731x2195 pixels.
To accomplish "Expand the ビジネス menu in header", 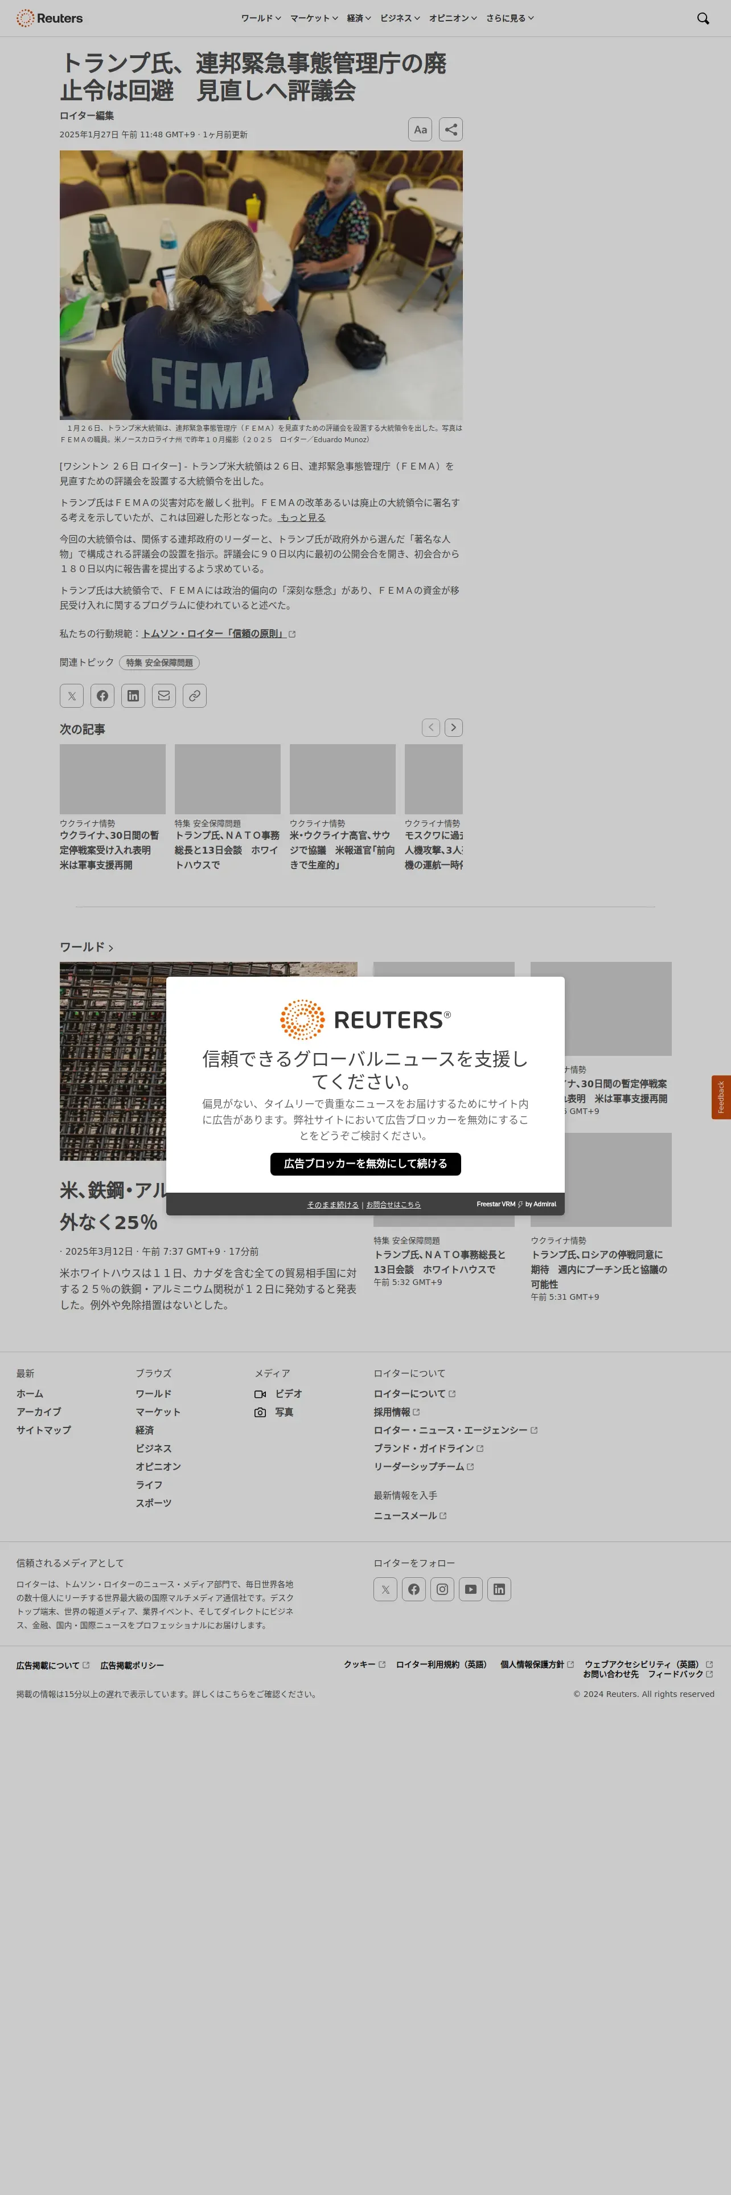I will [x=400, y=18].
